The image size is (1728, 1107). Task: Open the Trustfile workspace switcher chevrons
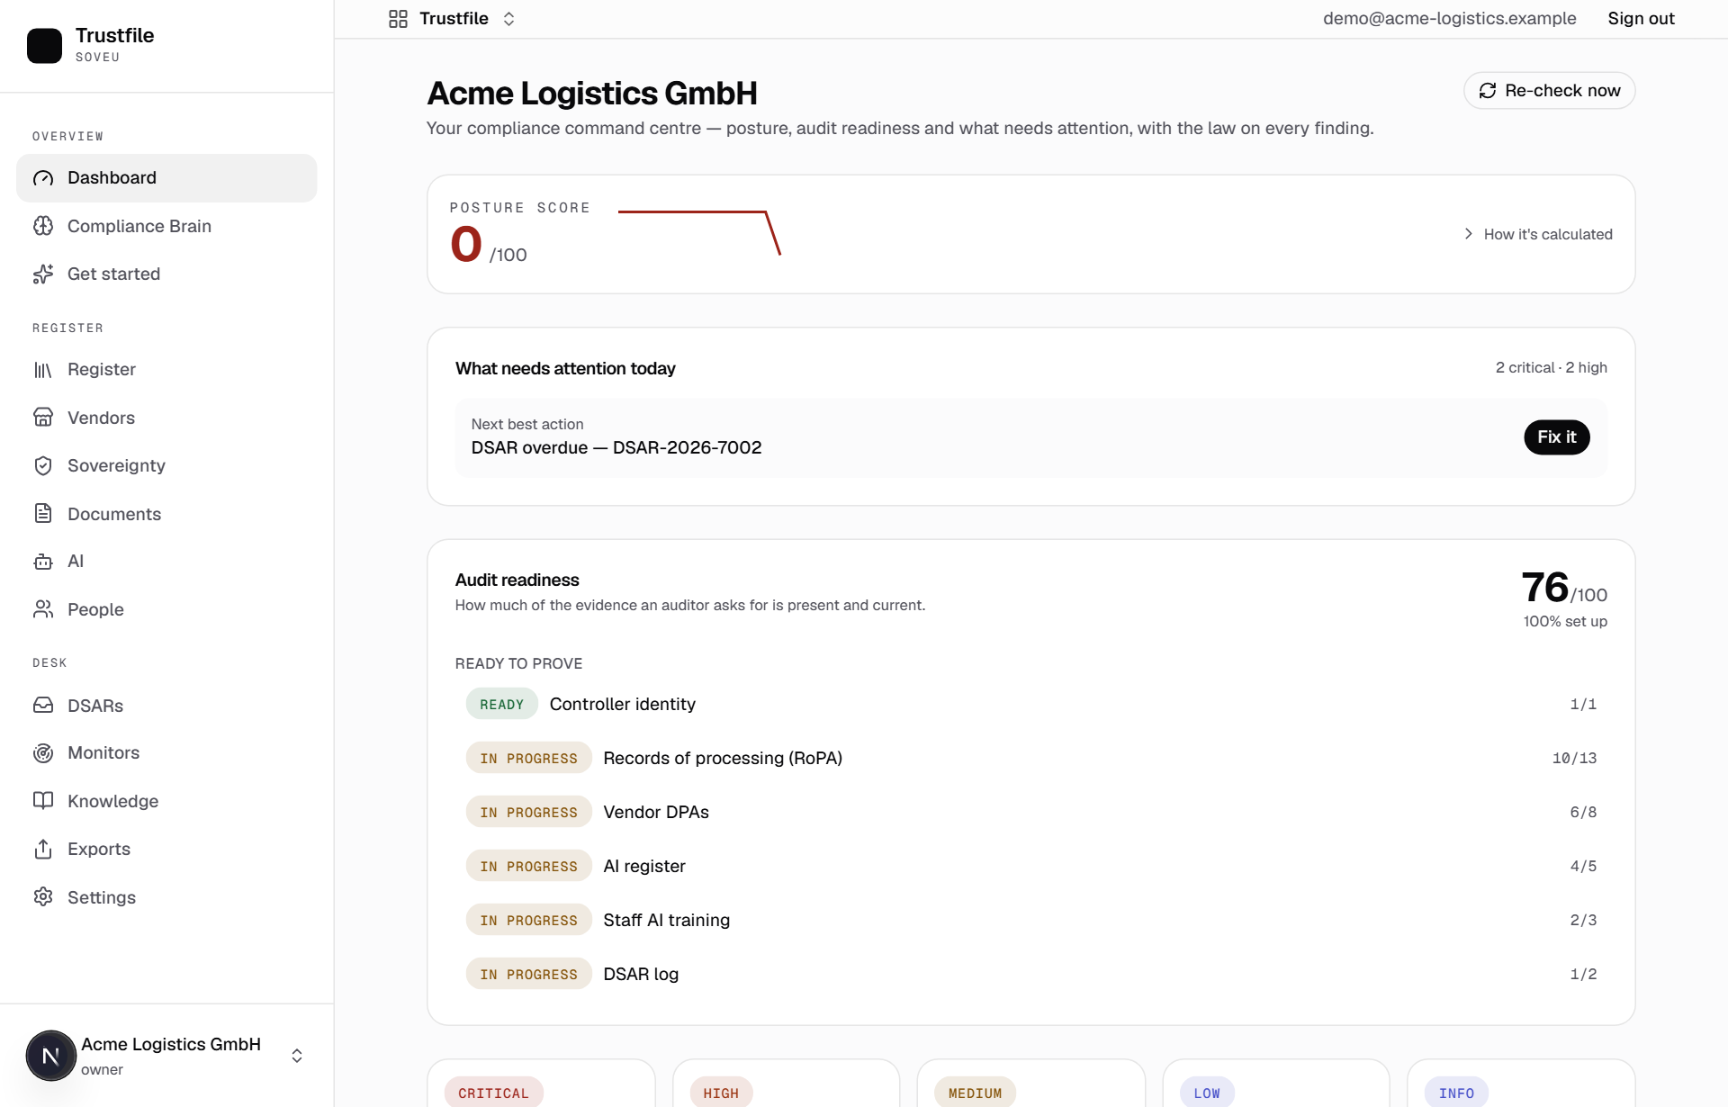(x=509, y=19)
